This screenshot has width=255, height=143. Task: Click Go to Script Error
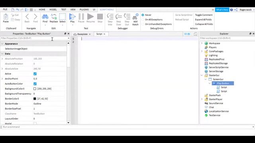tap(184, 15)
